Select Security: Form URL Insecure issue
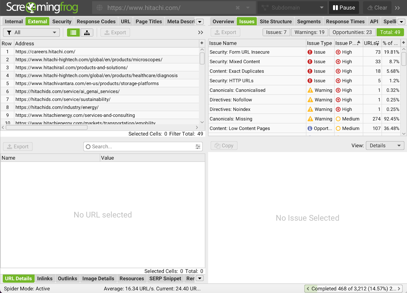 [304, 52]
